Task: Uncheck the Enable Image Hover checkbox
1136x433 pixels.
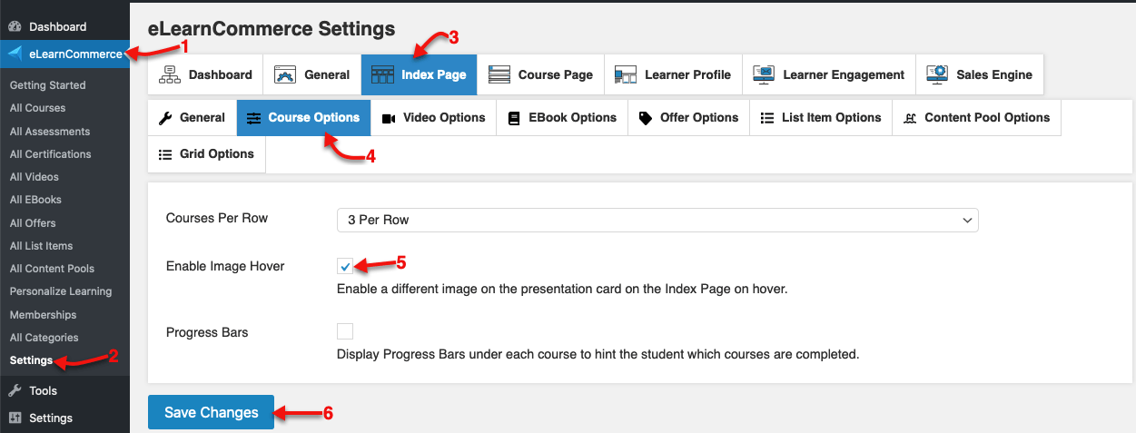Action: 345,266
